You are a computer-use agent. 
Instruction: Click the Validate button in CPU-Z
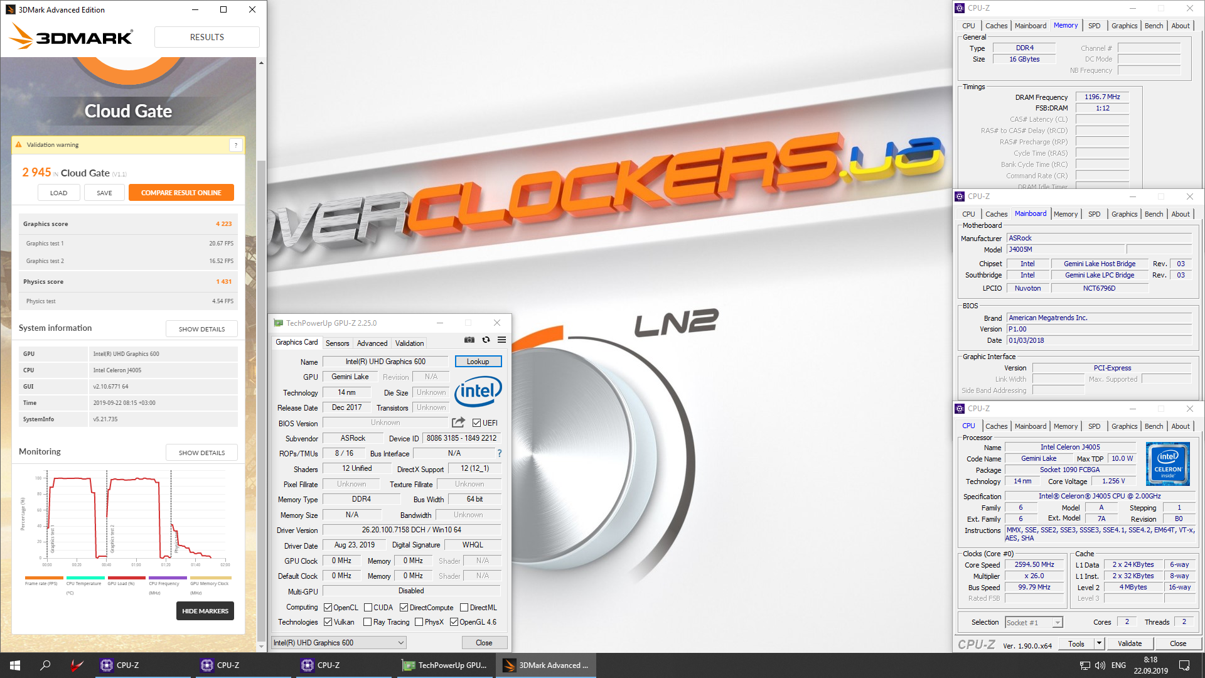pos(1130,643)
